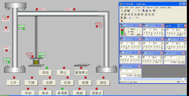Insert a Generic variable subwindow icon
Screen dimensions: 189x96
click(139, 14)
